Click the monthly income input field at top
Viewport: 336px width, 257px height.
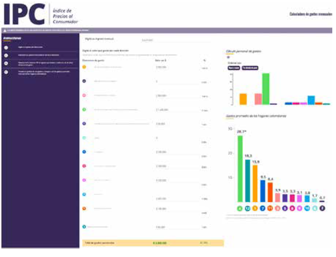pos(147,39)
